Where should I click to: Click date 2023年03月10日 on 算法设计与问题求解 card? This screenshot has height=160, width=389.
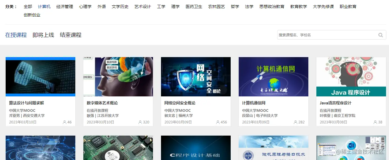tap(23, 122)
